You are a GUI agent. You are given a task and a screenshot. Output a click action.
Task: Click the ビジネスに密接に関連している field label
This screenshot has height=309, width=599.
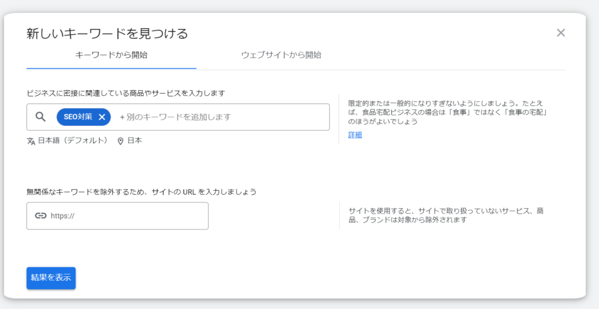coord(126,93)
